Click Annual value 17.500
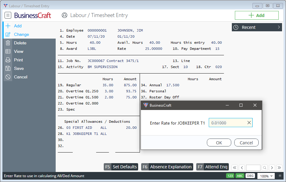 click(173, 85)
